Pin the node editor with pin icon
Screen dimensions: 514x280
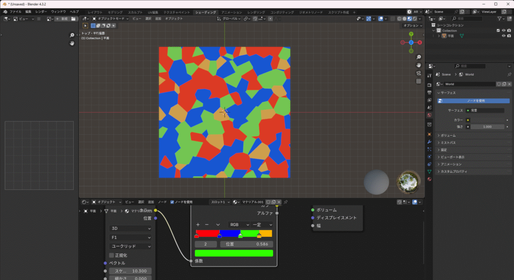(286, 202)
